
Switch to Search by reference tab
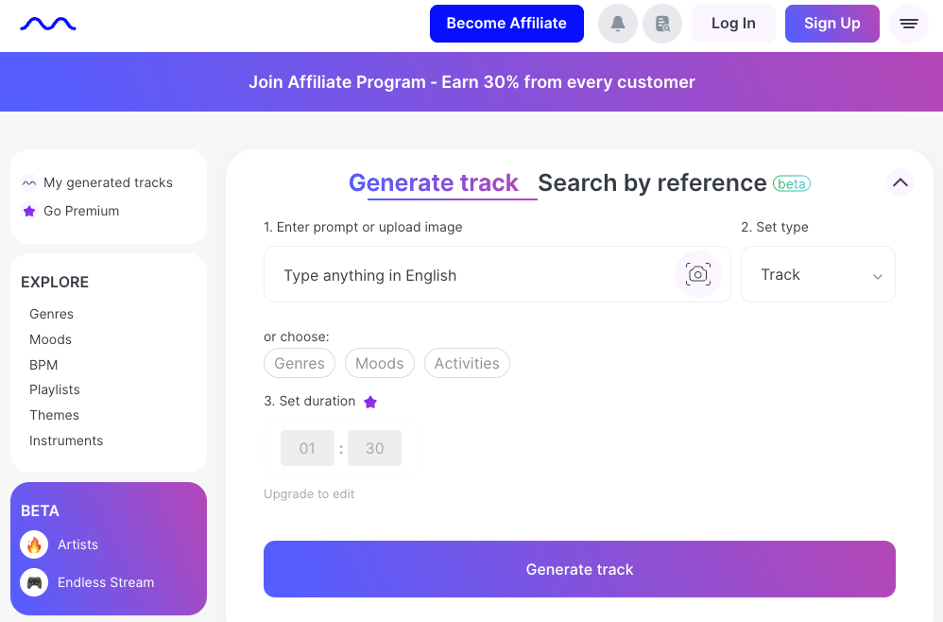(x=652, y=182)
